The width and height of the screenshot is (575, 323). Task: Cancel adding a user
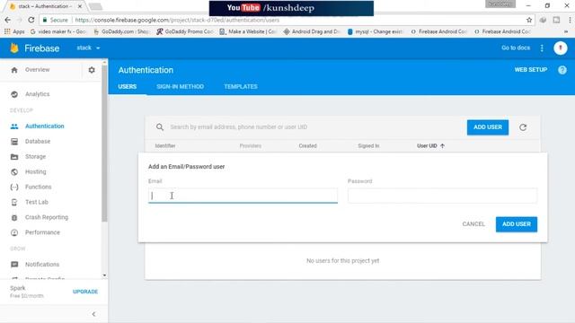pos(473,224)
